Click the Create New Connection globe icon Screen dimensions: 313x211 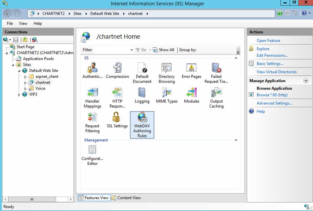pos(6,39)
